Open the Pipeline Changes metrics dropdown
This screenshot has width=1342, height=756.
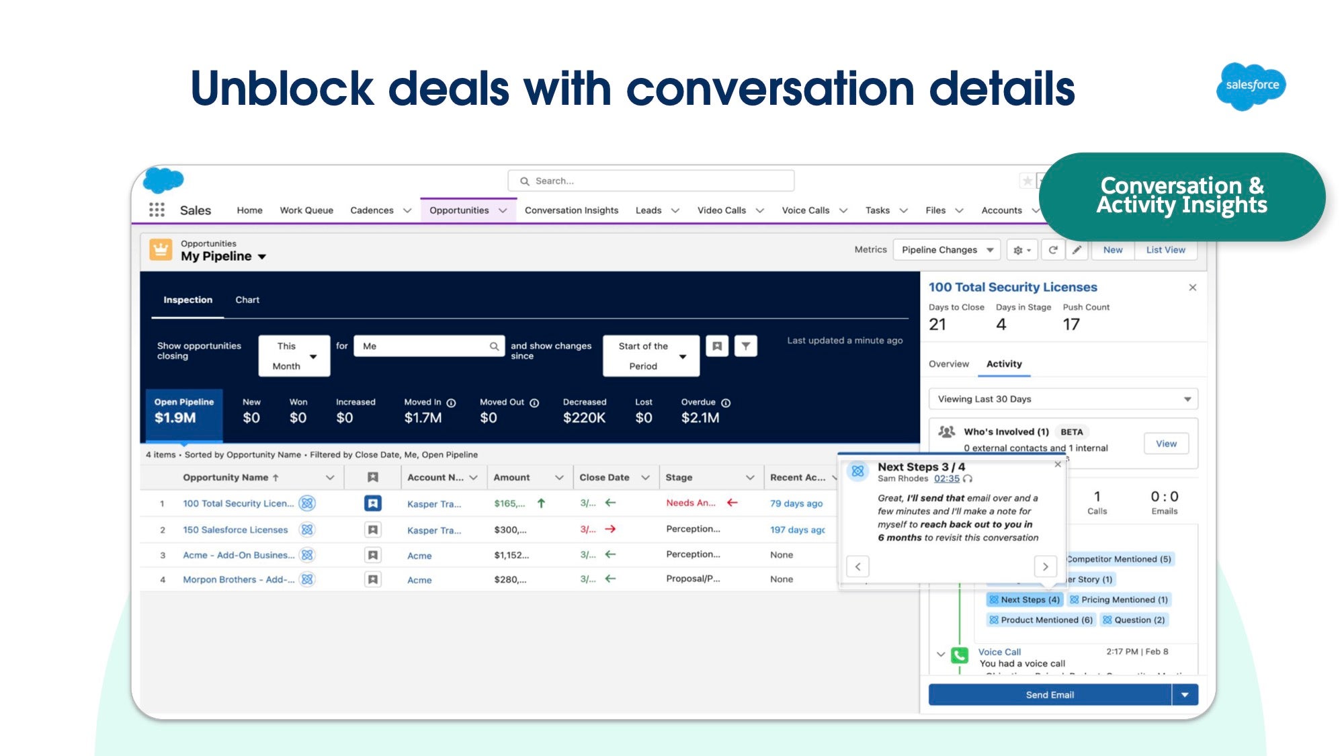pyautogui.click(x=947, y=250)
